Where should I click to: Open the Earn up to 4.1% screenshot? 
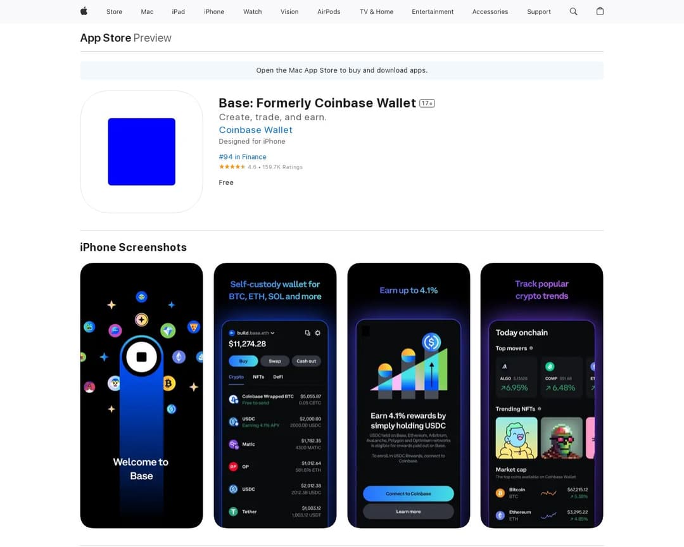point(408,395)
